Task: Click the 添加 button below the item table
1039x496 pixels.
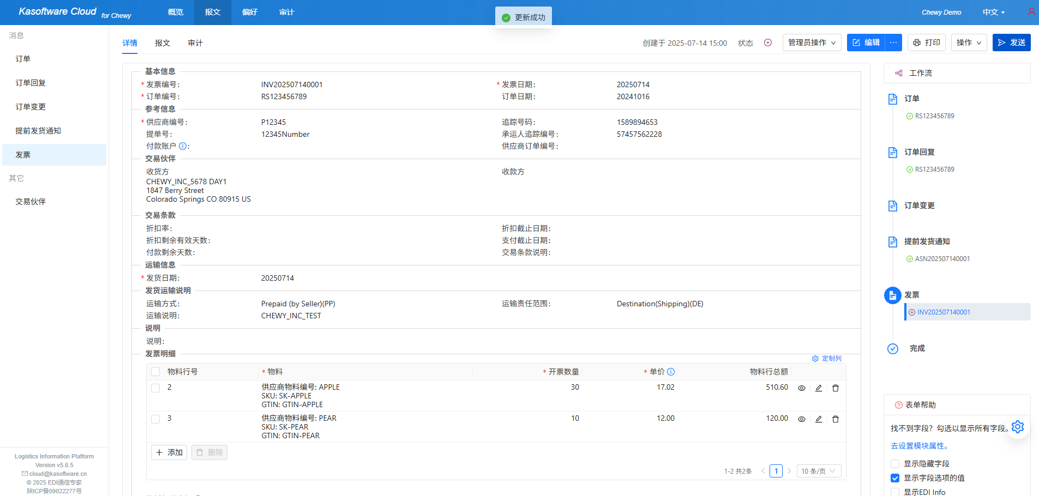Action: click(x=169, y=452)
